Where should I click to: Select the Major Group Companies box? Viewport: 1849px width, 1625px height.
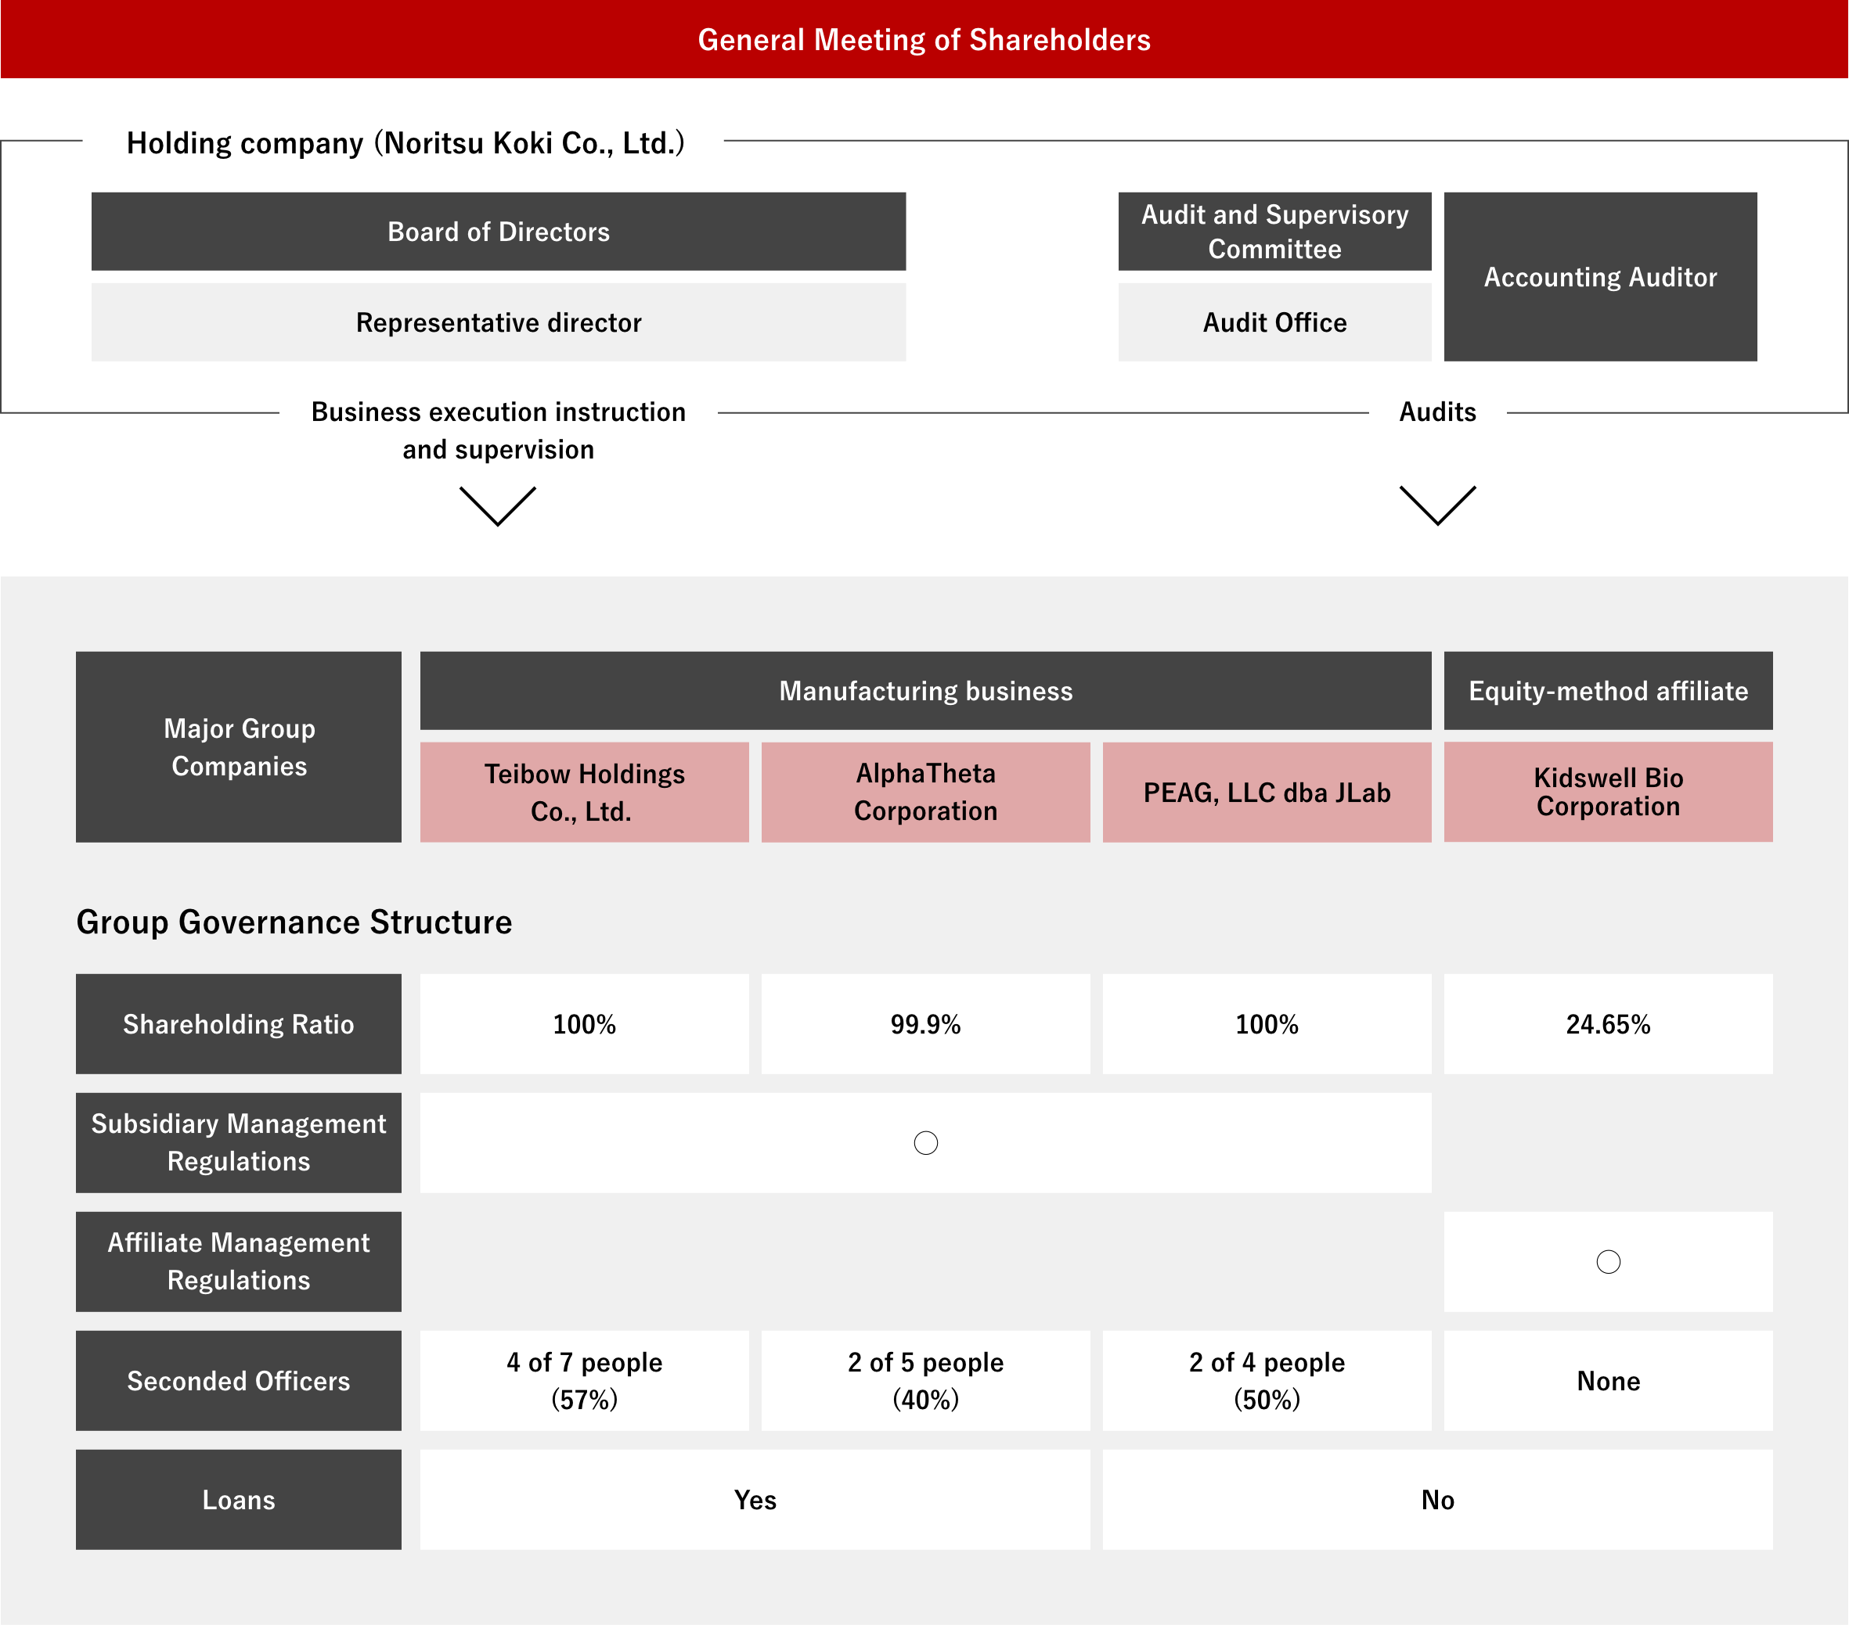tap(239, 747)
